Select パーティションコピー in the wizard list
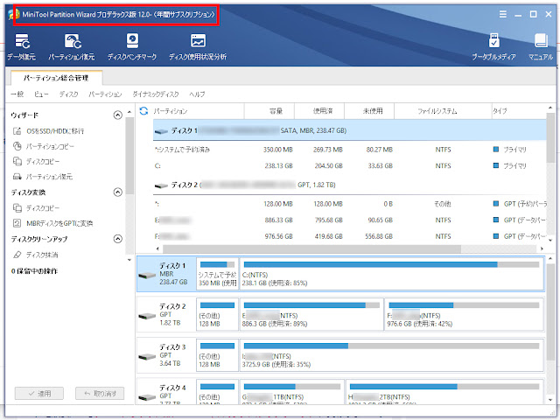 click(44, 146)
